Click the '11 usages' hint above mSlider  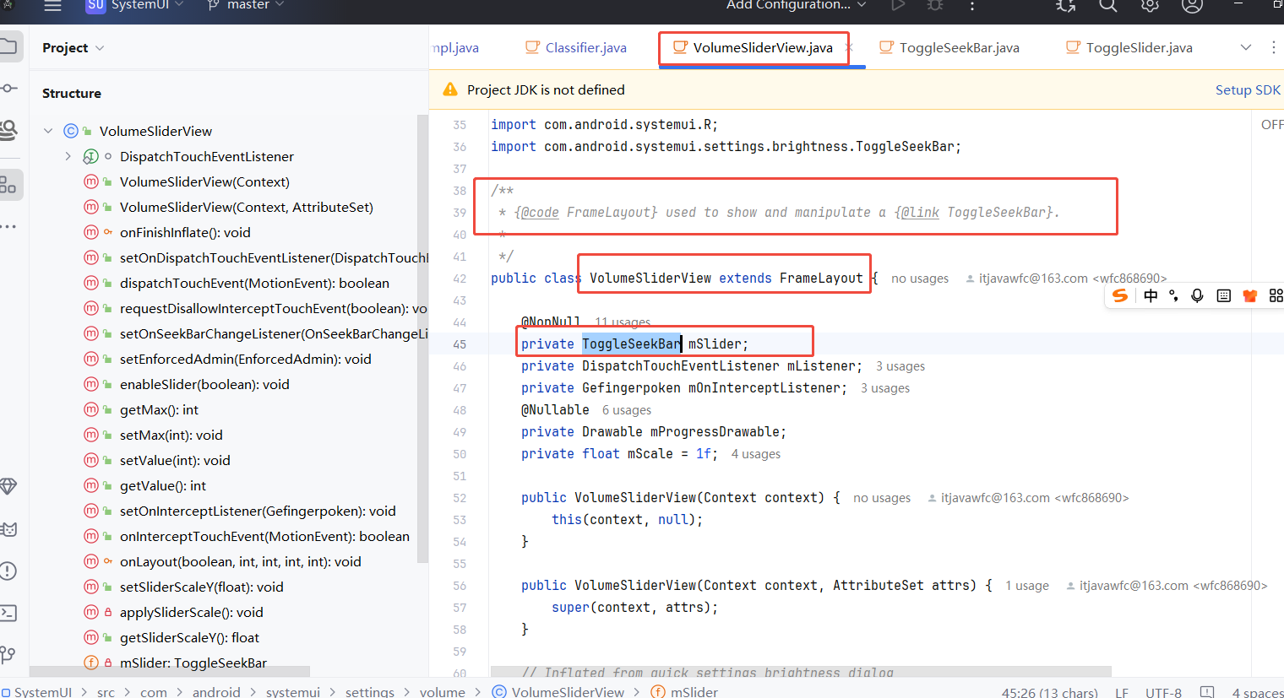623,322
